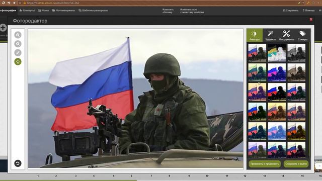Click the green rotate tool icon
Image resolution: width=322 pixels, height=181 pixels.
point(18,61)
